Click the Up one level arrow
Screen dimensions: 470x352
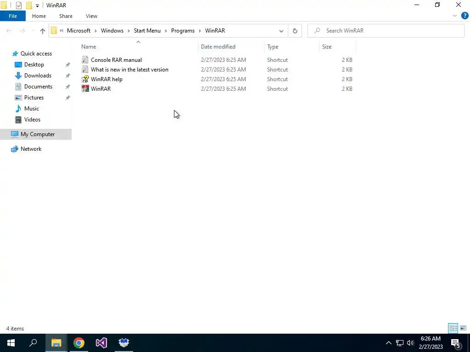coord(43,31)
